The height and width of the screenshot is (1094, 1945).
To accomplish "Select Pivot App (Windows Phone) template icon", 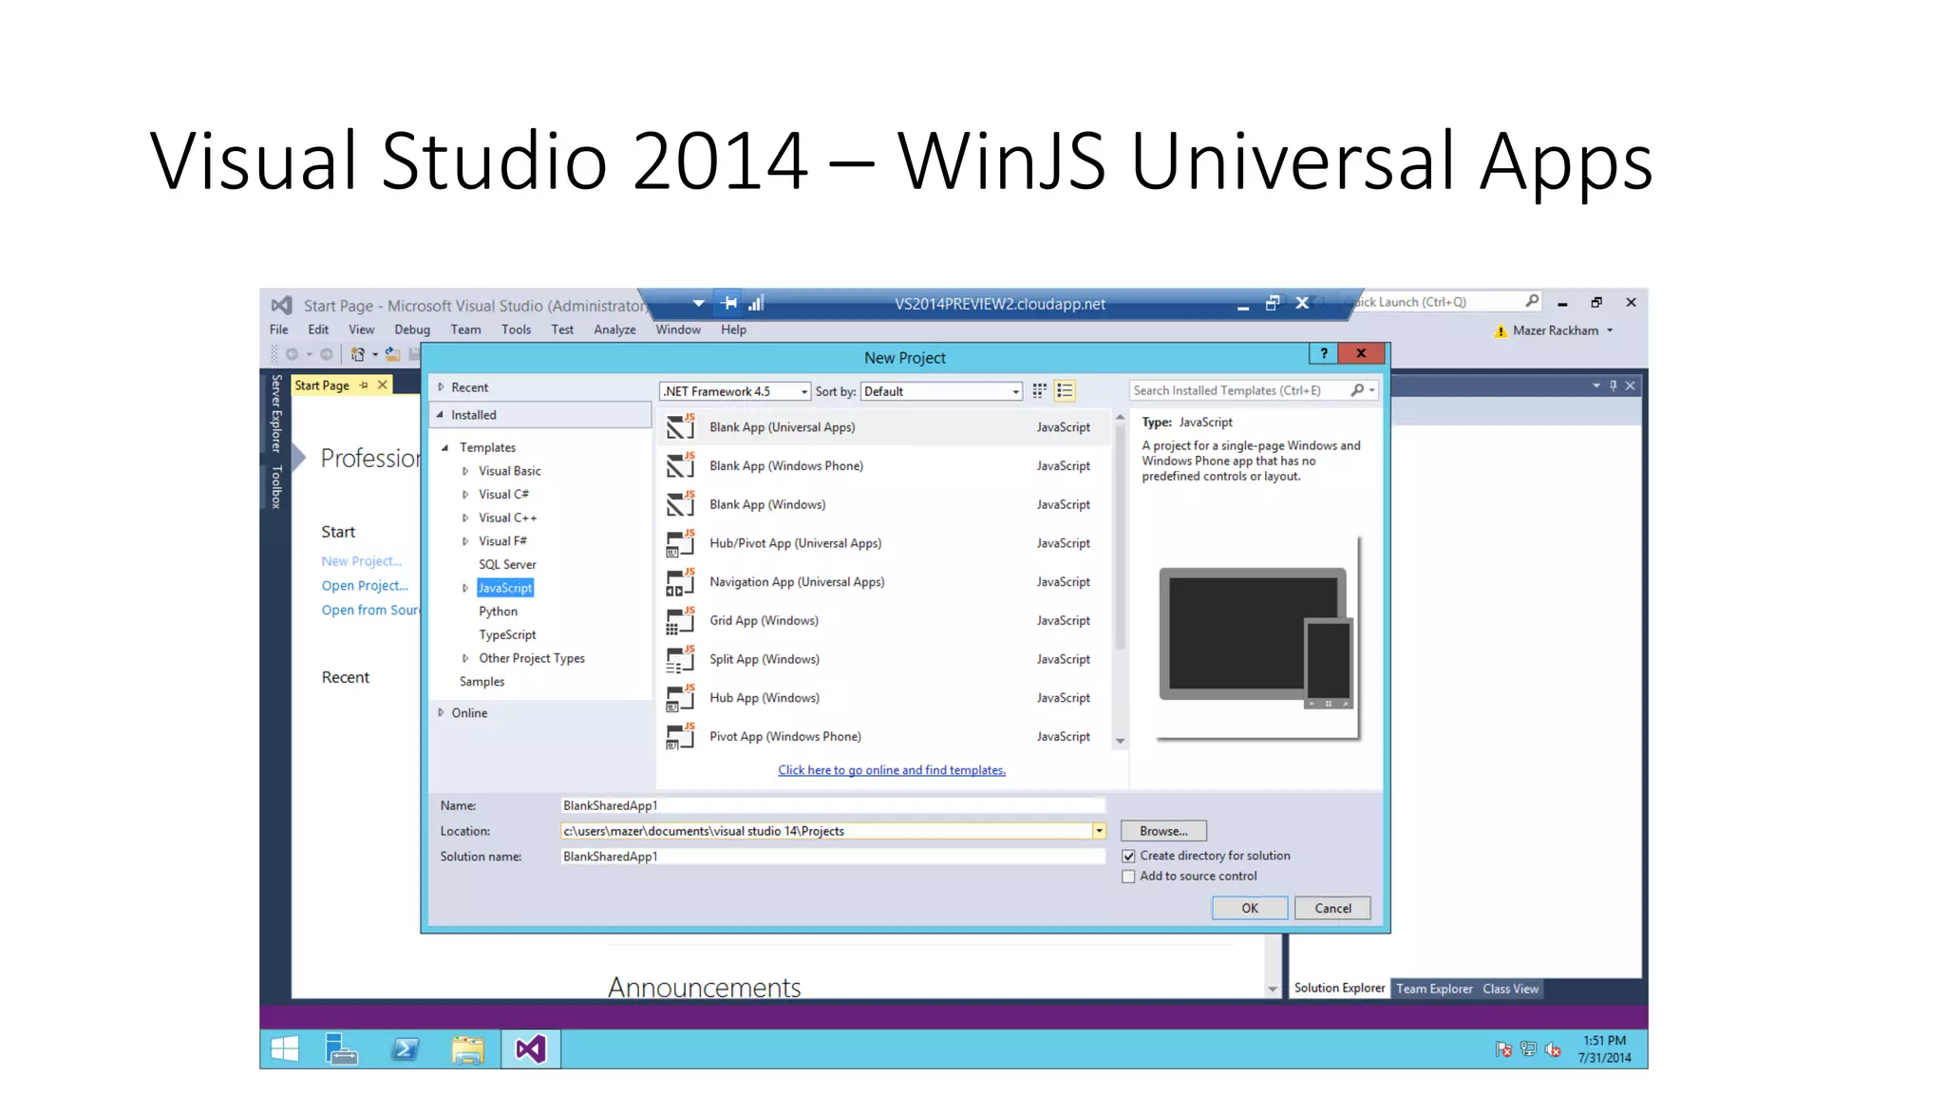I will 680,737.
